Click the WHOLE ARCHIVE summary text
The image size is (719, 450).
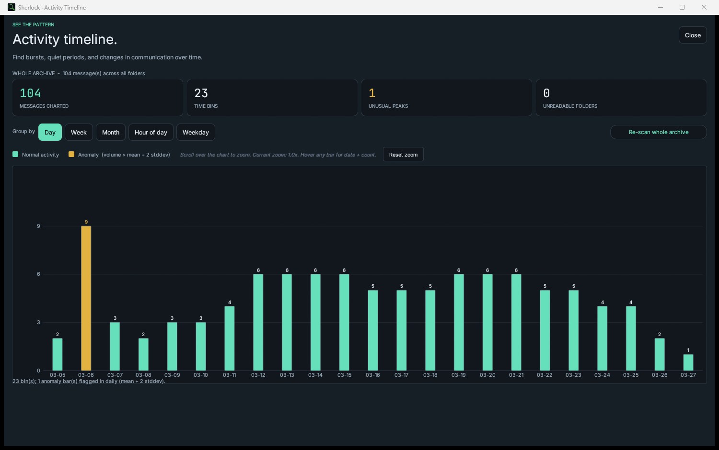[79, 73]
